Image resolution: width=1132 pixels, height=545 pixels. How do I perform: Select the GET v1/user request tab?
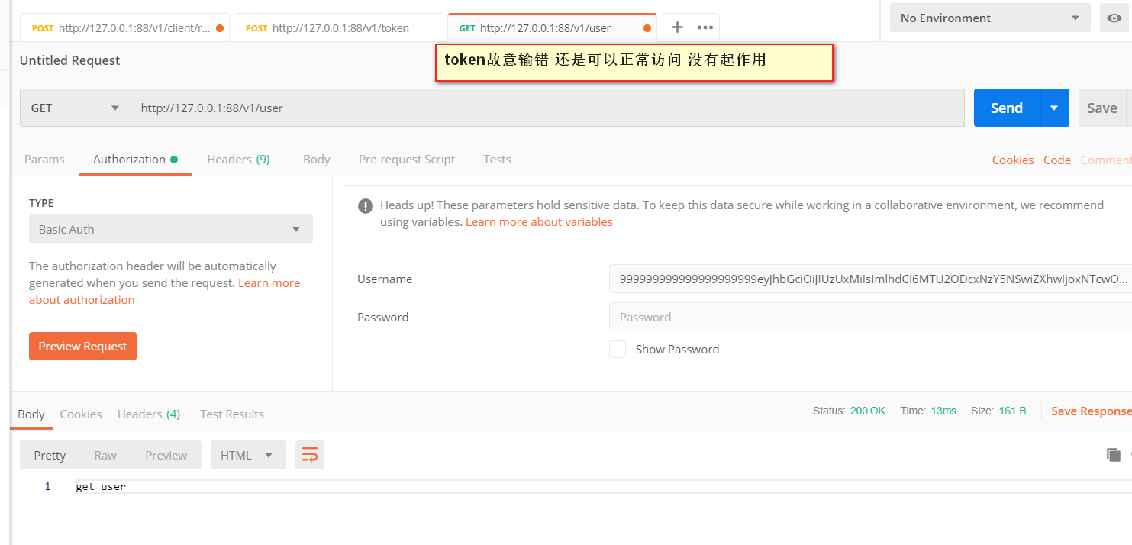pyautogui.click(x=552, y=28)
